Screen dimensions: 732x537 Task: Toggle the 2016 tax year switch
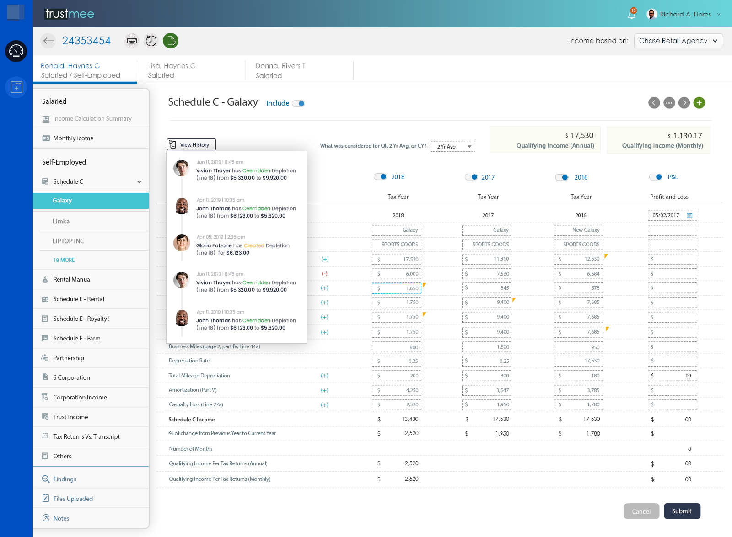tap(562, 177)
